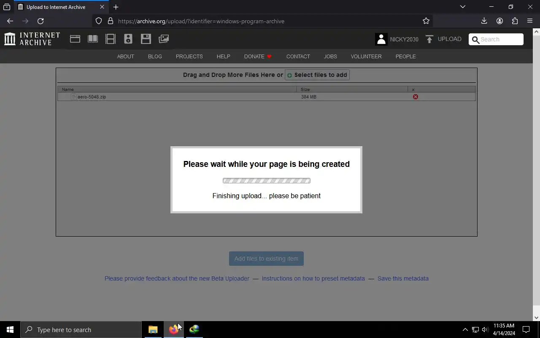This screenshot has height=338, width=540.
Task: Expand the list all tabs chevron
Action: point(463,7)
